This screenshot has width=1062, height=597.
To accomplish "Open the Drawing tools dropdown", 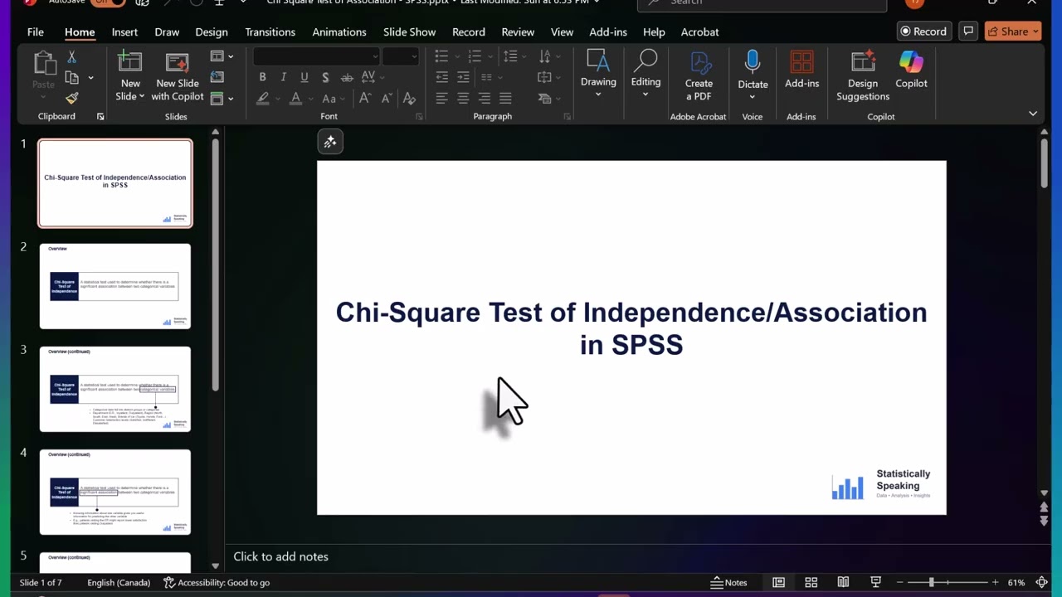I will click(598, 73).
